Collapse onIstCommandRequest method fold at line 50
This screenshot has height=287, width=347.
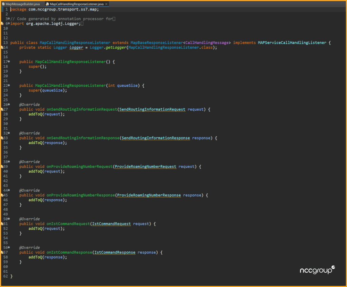9,219
